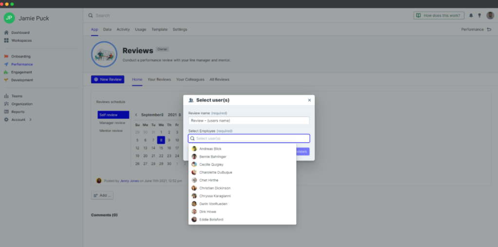The width and height of the screenshot is (498, 247).
Task: Click the Engagement icon in sidebar
Action: point(6,72)
